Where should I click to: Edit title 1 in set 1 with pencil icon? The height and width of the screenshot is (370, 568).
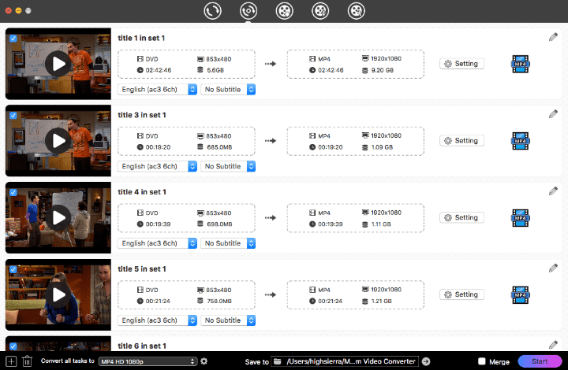point(553,37)
